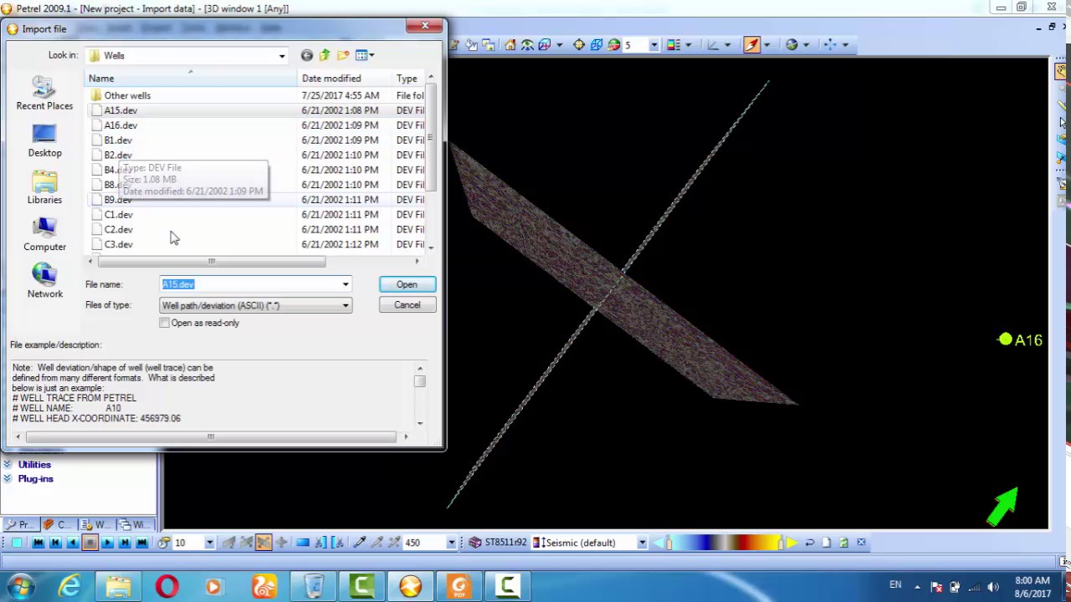Sort files by Type column header

pos(409,79)
